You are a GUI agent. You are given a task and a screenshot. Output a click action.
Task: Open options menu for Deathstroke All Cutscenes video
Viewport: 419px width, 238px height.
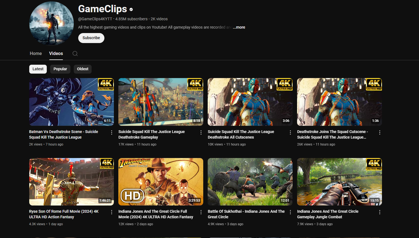click(290, 132)
